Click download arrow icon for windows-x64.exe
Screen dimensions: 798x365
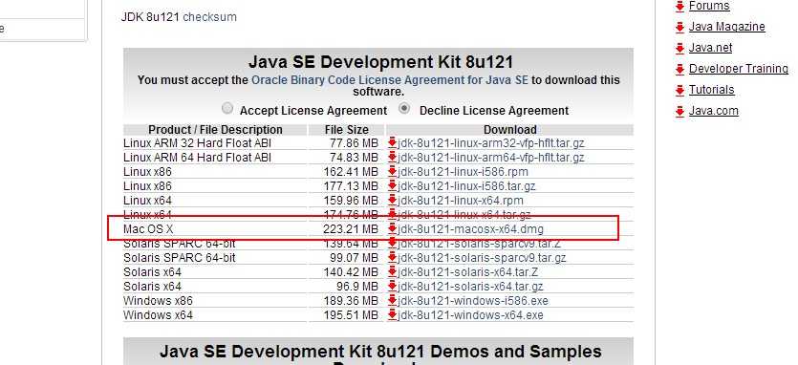pos(392,314)
